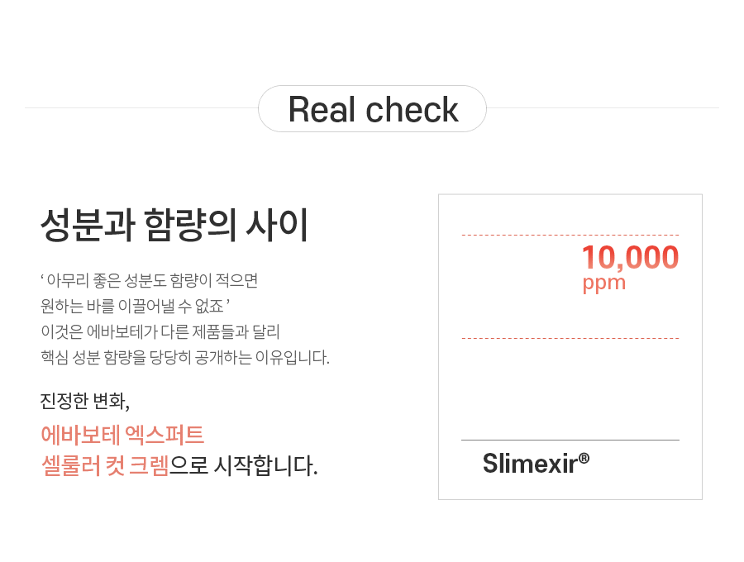Image resolution: width=744 pixels, height=562 pixels.
Task: Click the lower red dashed line in card
Action: pyautogui.click(x=570, y=338)
